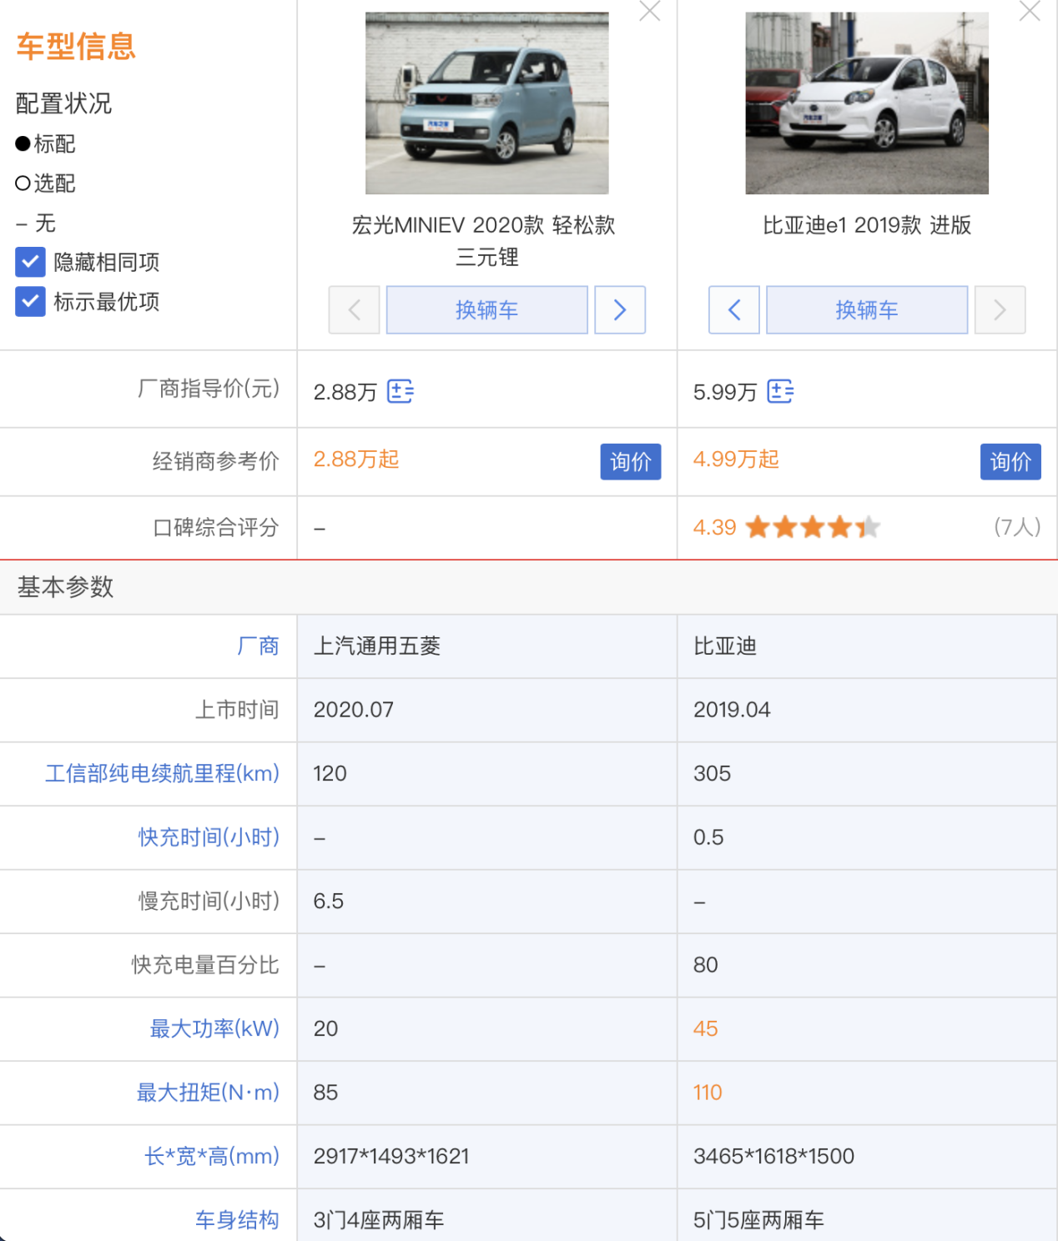Click the 上市时间 row label
Viewport: 1058px width, 1241px height.
pyautogui.click(x=237, y=710)
